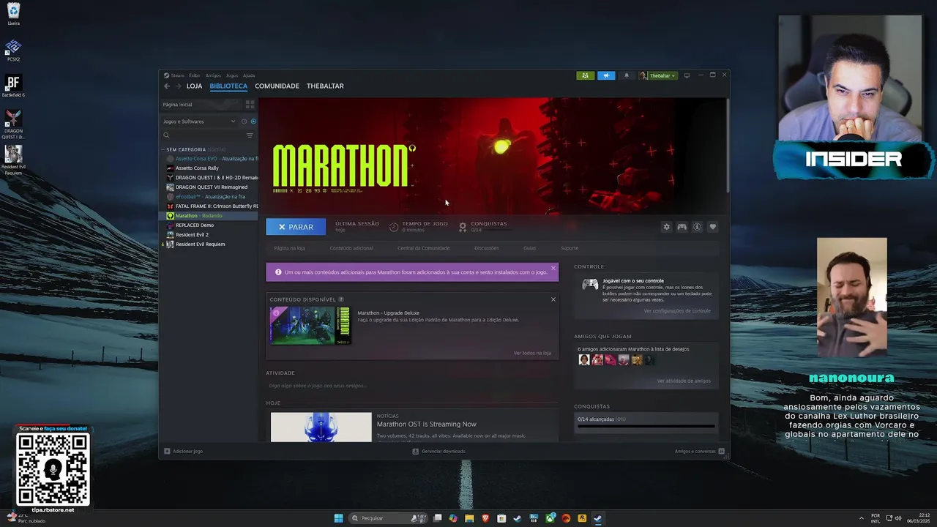Open Guias link
This screenshot has width=937, height=527.
[529, 248]
